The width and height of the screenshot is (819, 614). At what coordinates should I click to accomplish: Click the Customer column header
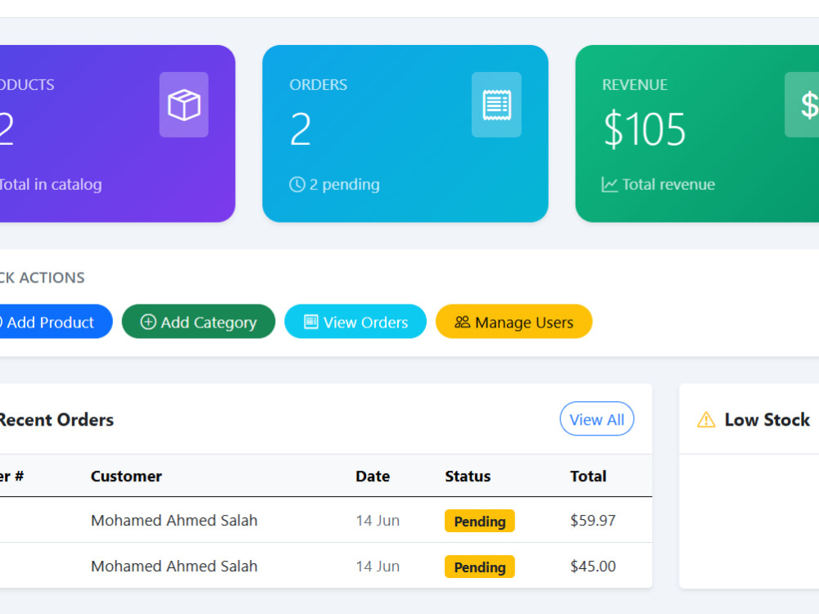tap(126, 476)
